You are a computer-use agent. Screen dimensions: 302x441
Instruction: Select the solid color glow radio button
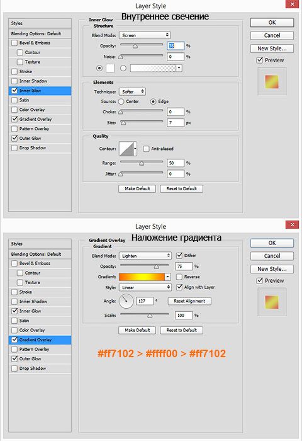[x=99, y=68]
